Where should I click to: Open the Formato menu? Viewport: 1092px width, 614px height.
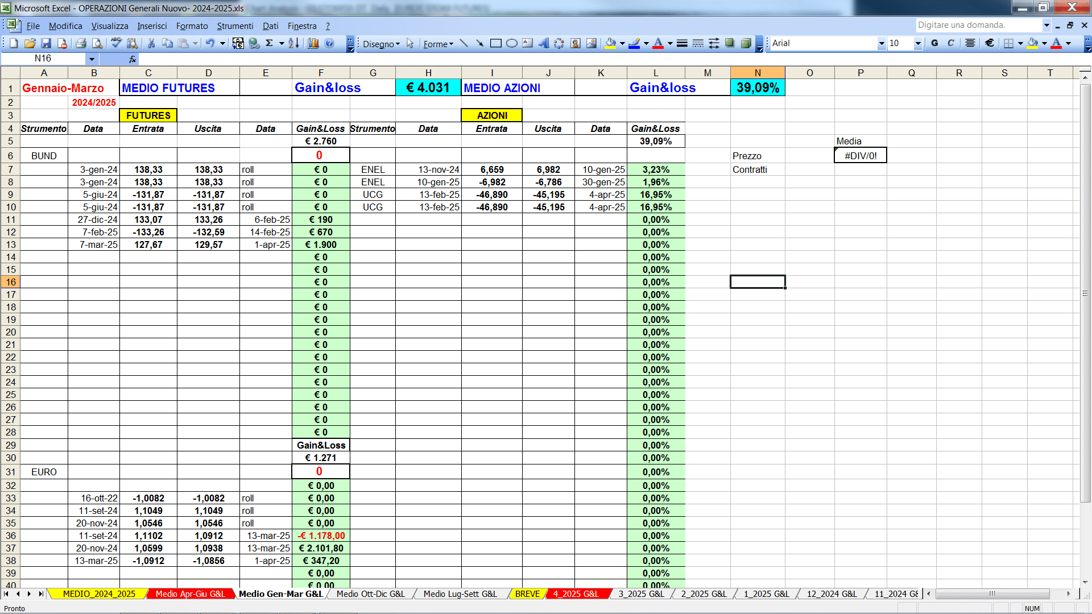(192, 26)
